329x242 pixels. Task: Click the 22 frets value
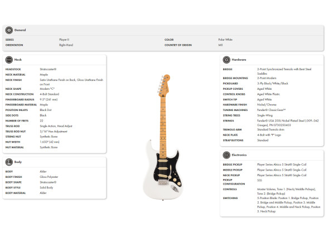coord(42,121)
